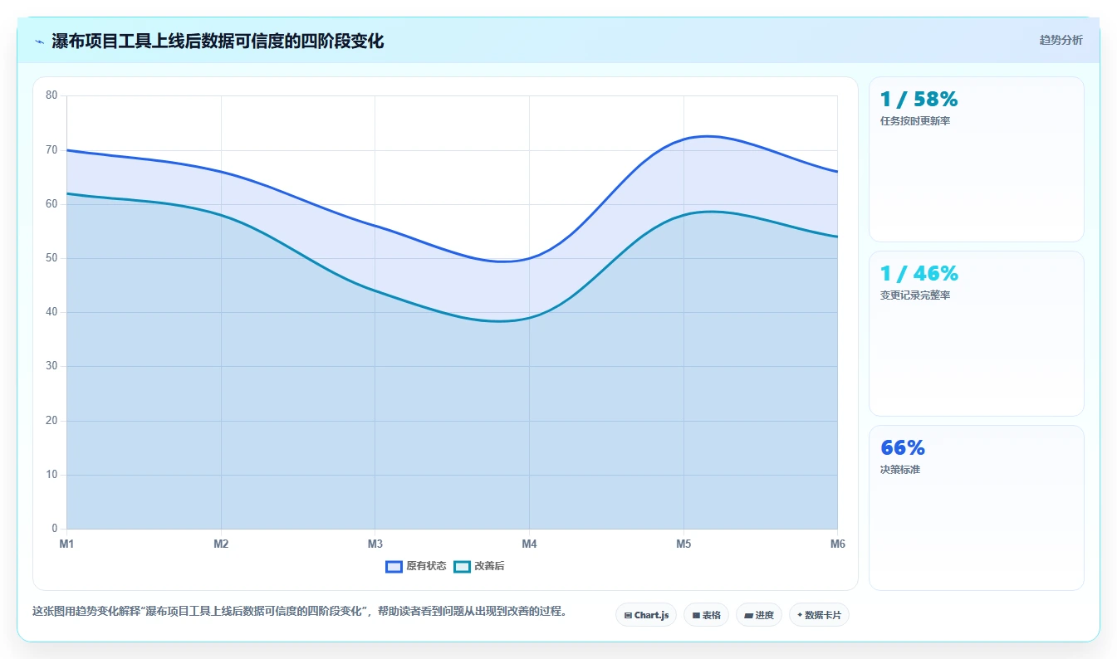Screen dimensions: 1117x659
Task: Click the 20 y-axis tick label
Action: click(x=51, y=421)
